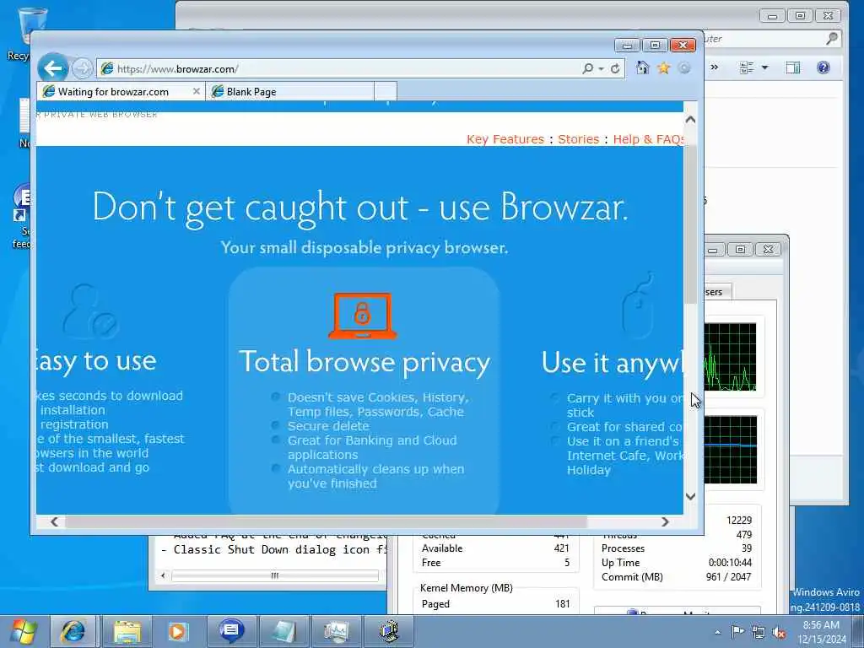Image resolution: width=864 pixels, height=648 pixels.
Task: Expand the Explorer toolbar overflow chevron
Action: click(x=714, y=67)
